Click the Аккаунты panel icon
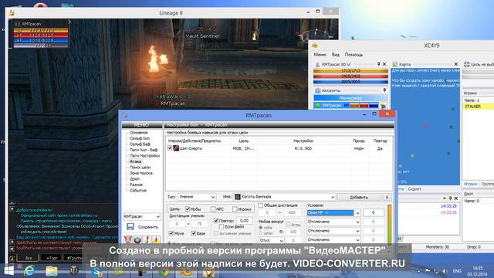The width and height of the screenshot is (494, 278). click(x=318, y=90)
